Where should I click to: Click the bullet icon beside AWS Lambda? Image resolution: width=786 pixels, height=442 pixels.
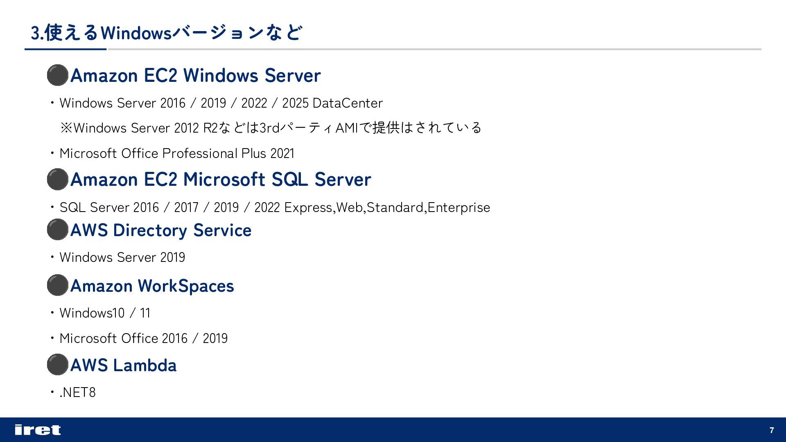pos(57,365)
